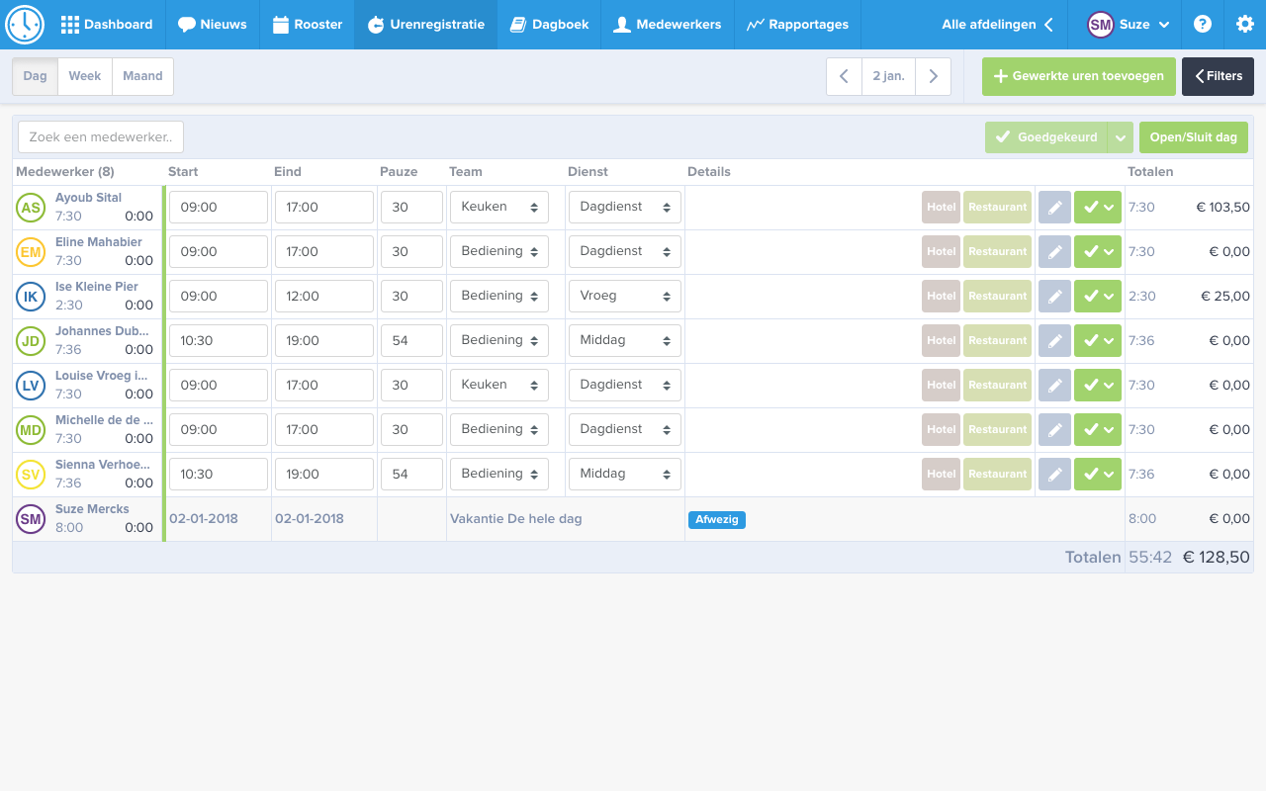Open Dienst Vroeg dropdown for Ise Kleine Pier
1266x791 pixels.
pos(624,297)
